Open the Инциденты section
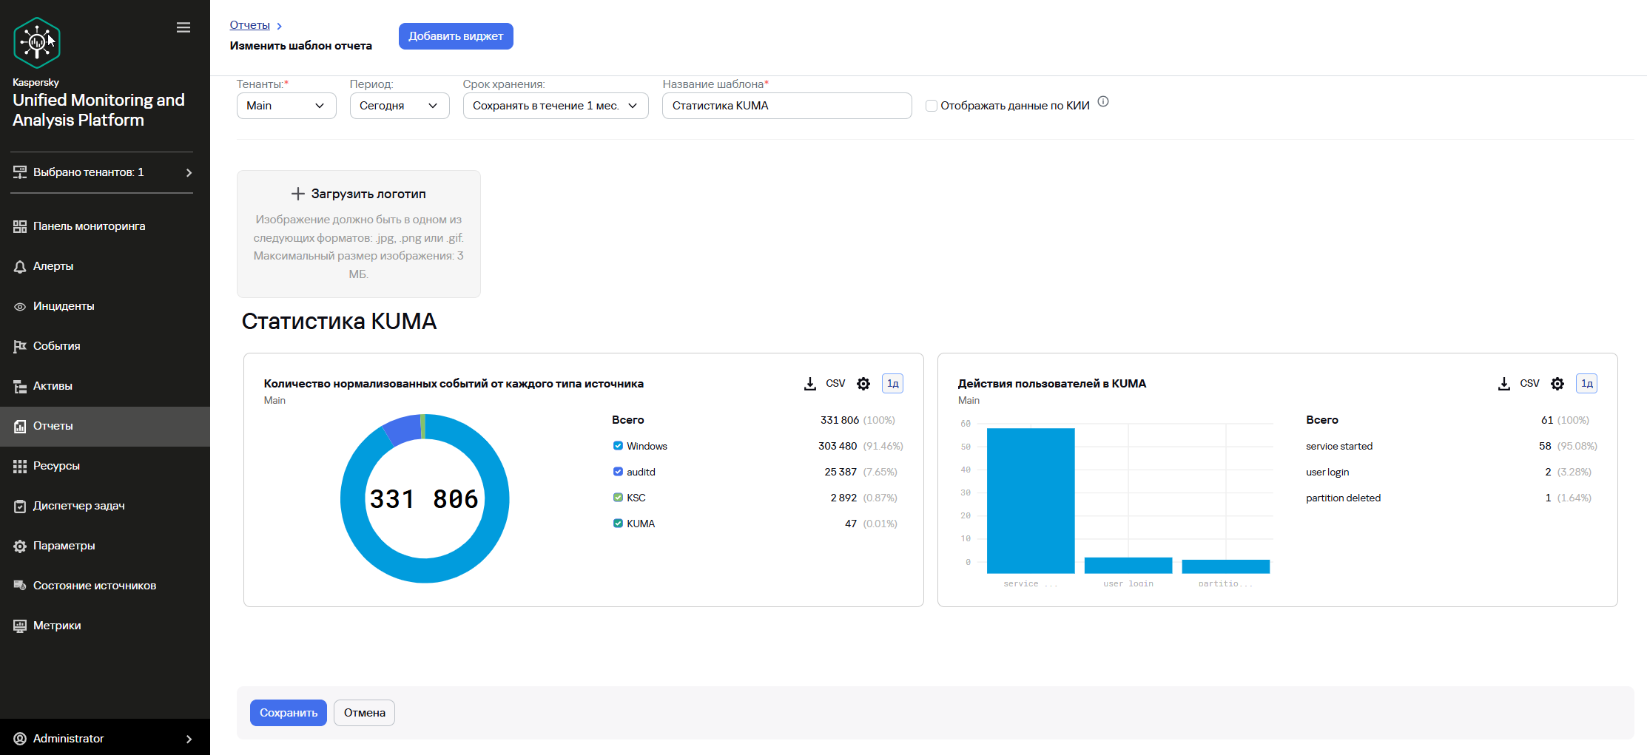1647x755 pixels. [105, 306]
